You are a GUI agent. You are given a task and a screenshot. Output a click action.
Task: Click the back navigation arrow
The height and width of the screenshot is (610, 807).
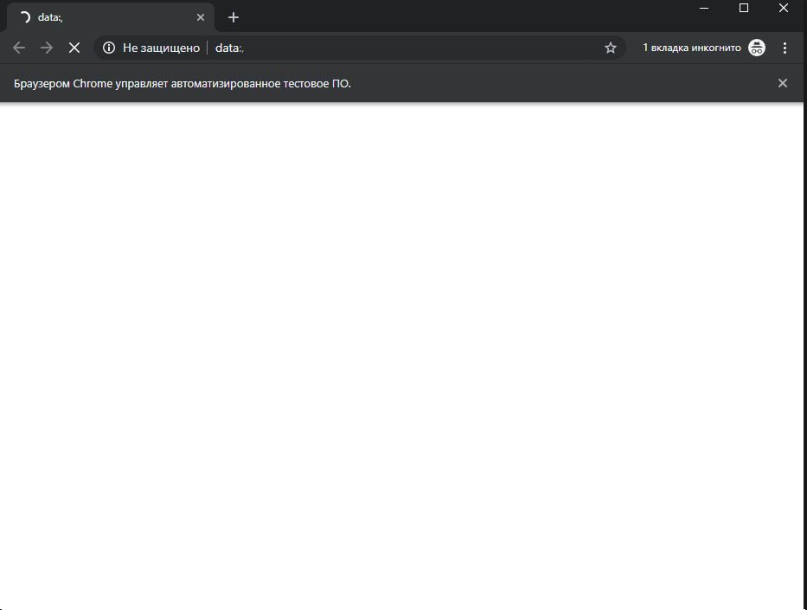tap(19, 48)
